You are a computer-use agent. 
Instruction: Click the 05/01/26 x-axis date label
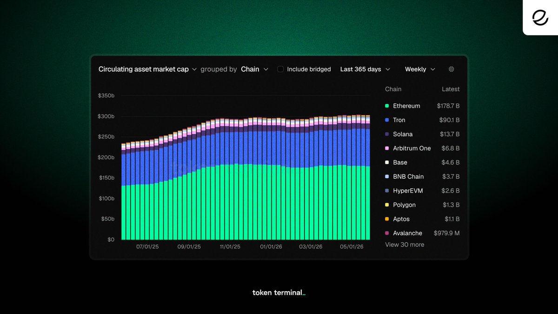[352, 247]
